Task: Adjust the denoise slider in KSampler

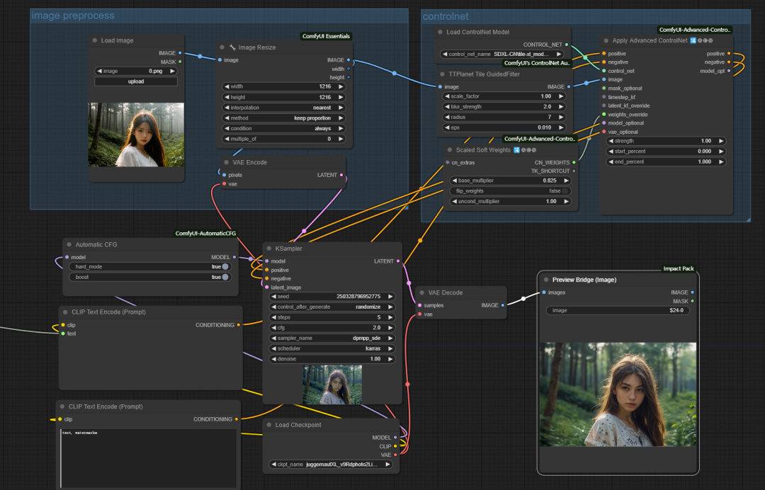Action: (332, 359)
